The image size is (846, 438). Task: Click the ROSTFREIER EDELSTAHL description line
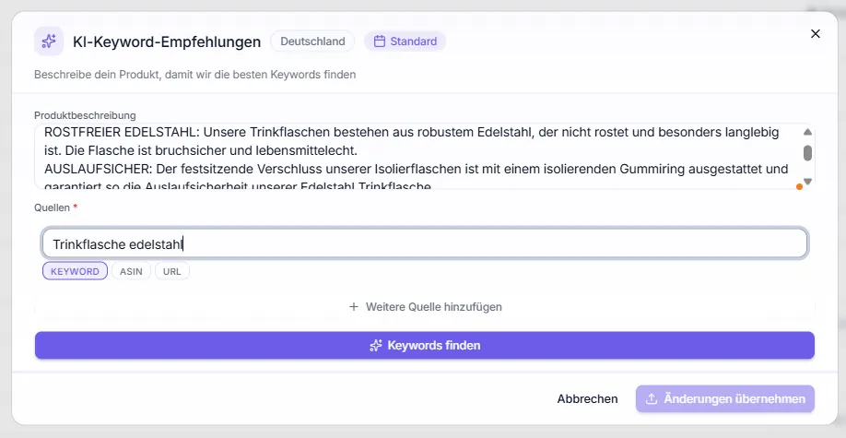click(412, 133)
